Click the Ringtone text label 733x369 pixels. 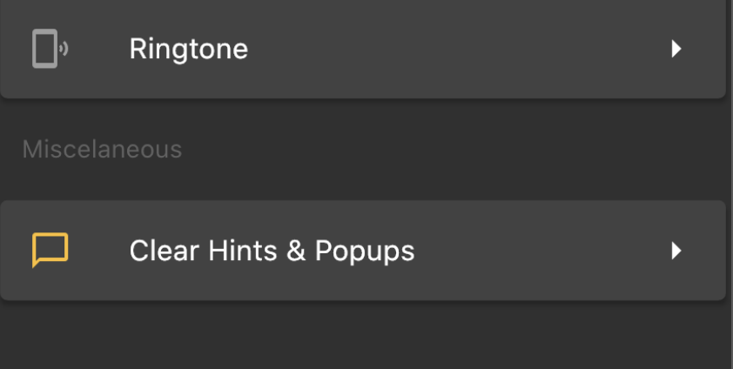click(188, 49)
